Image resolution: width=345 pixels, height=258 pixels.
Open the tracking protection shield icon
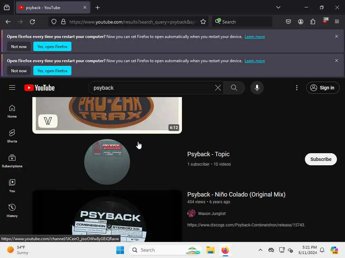tap(54, 22)
